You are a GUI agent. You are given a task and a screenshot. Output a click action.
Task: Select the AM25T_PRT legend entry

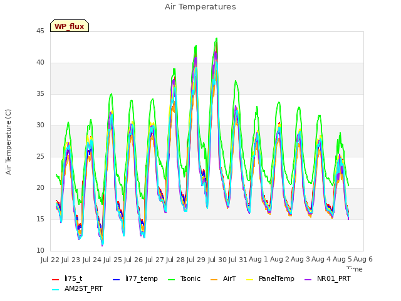pyautogui.click(x=77, y=288)
